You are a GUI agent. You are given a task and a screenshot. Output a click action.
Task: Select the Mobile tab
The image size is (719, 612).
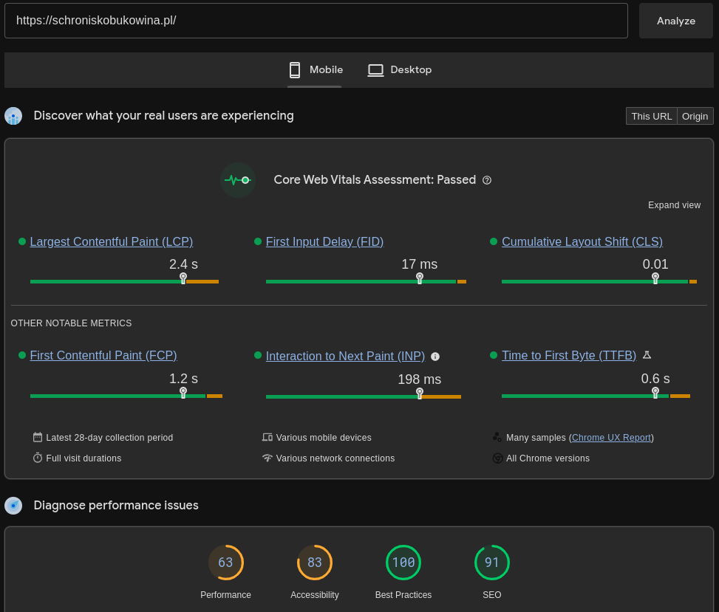pos(316,70)
